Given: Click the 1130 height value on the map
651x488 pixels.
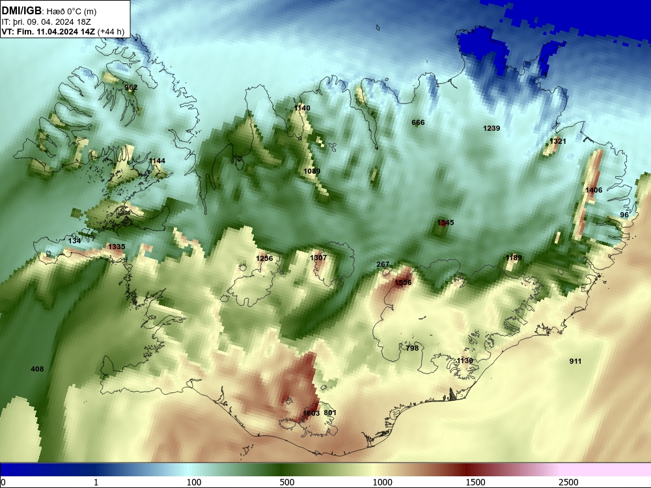Looking at the screenshot, I should click(465, 360).
